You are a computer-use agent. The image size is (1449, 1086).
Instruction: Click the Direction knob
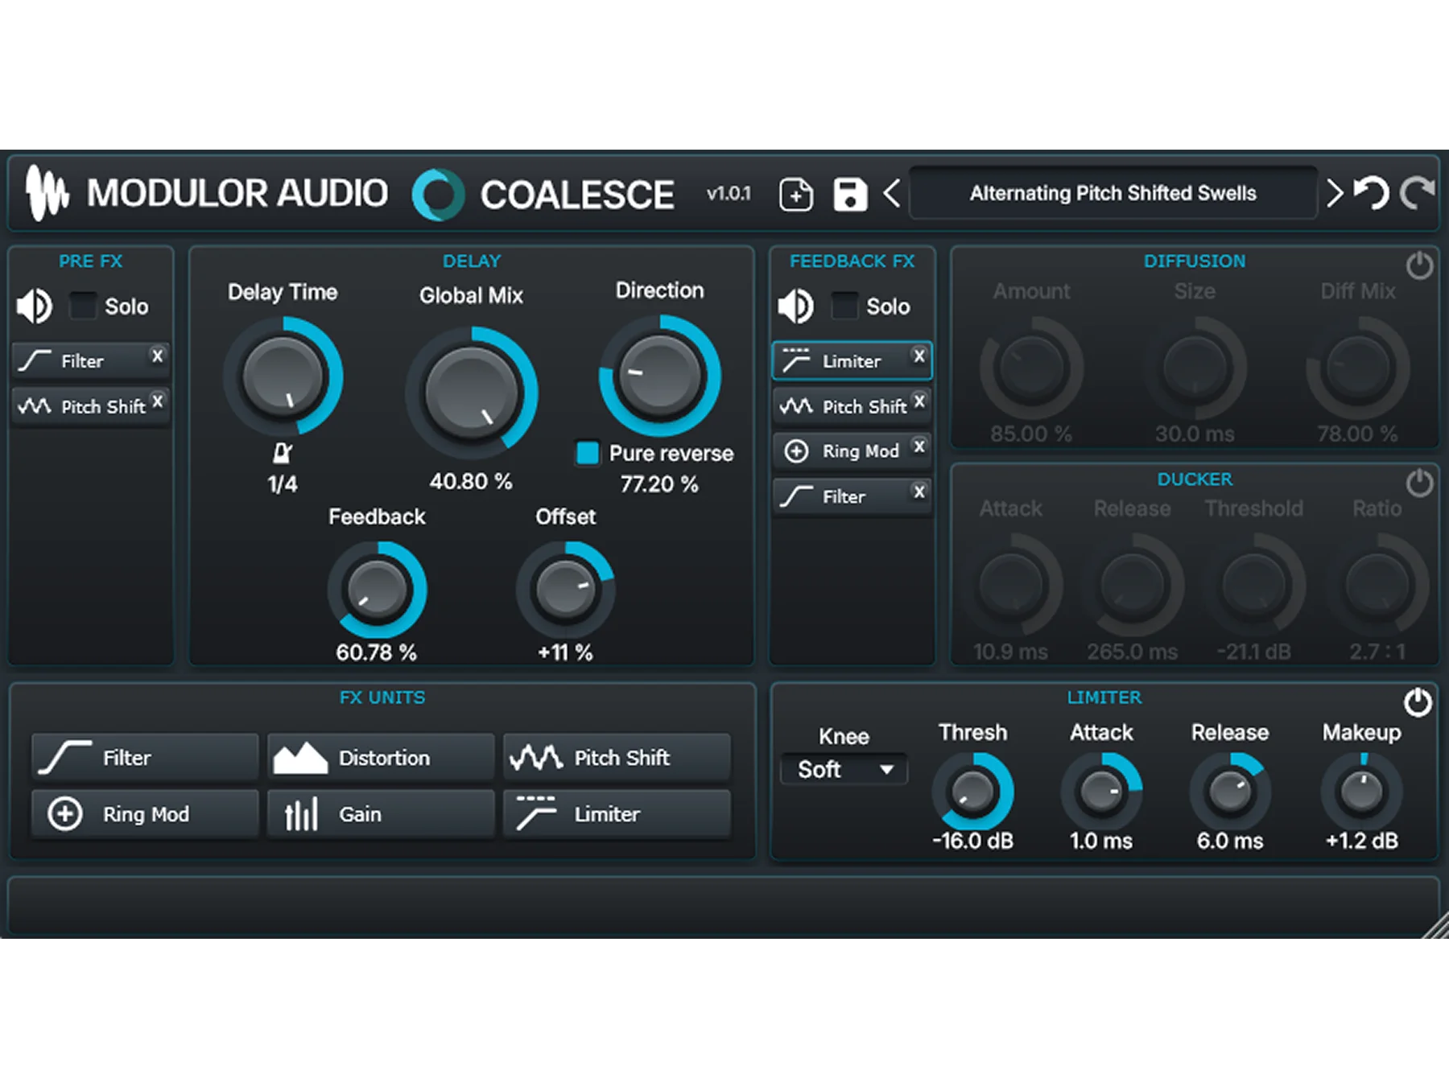pos(659,376)
